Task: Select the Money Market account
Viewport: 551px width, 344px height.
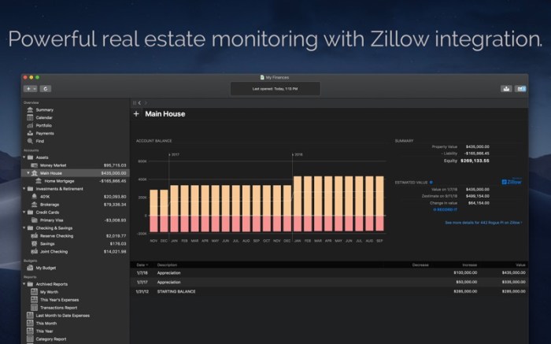Action: (53, 165)
